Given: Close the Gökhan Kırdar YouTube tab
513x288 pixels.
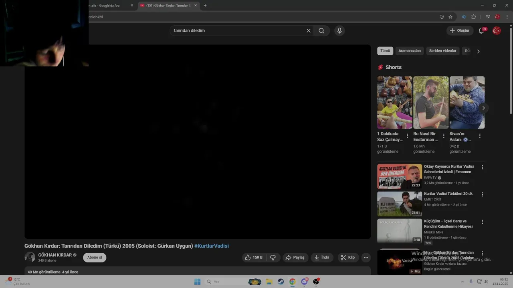Looking at the screenshot, I should [x=196, y=6].
